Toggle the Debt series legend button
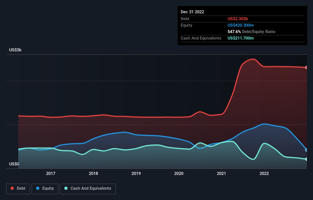Screen dimensions: 313x200 click(18, 189)
